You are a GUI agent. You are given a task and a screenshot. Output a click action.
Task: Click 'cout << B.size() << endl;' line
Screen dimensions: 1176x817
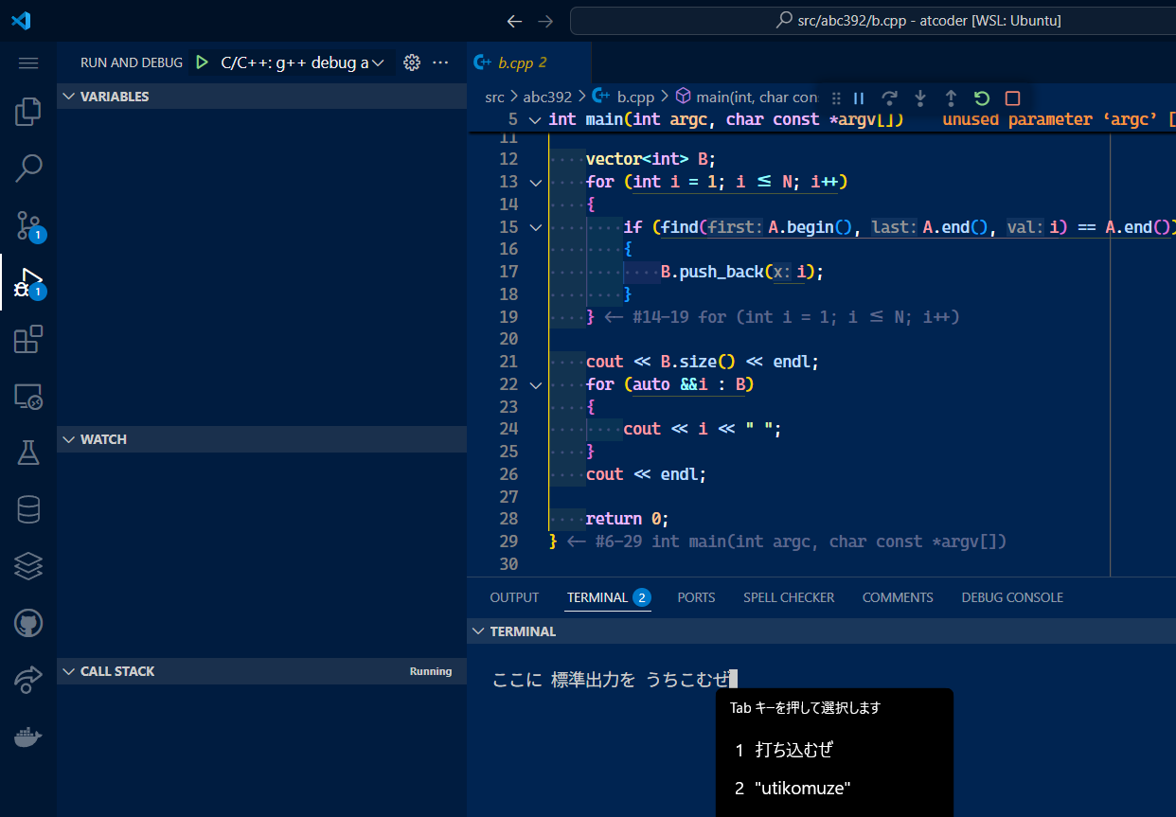pos(702,362)
